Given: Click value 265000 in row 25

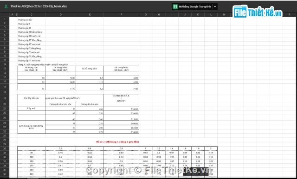Looking at the screenshot, I should [135, 128].
